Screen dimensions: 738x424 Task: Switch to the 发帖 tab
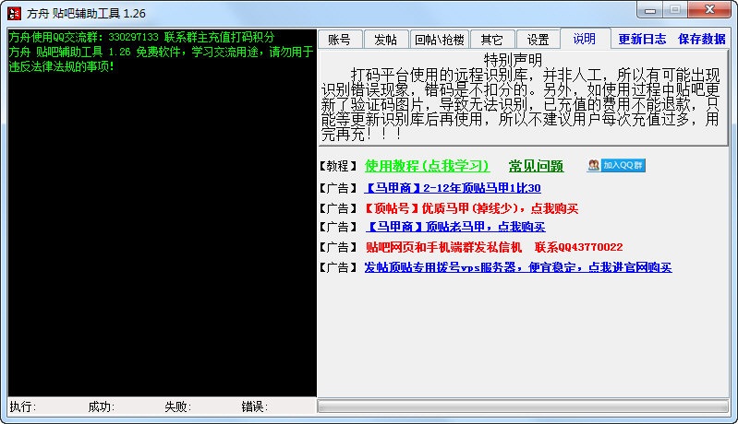[x=385, y=40]
